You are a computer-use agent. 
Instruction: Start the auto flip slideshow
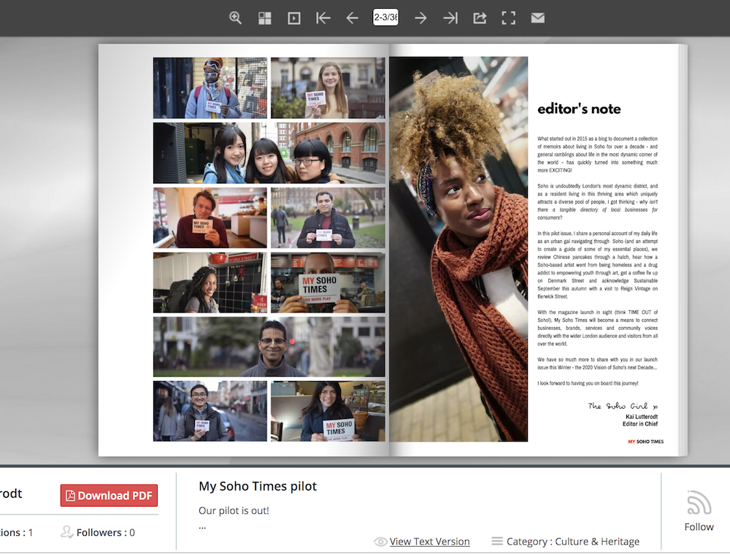click(x=294, y=18)
